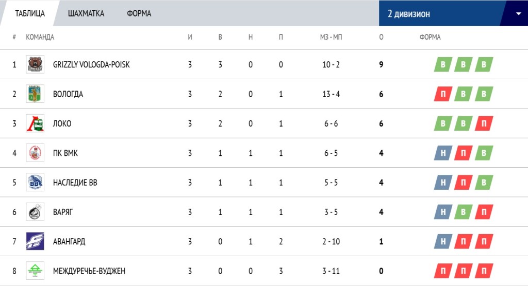Open the МЕЖДУРЕЧЬЕ-ВУДЖЕН team link

tap(89, 271)
